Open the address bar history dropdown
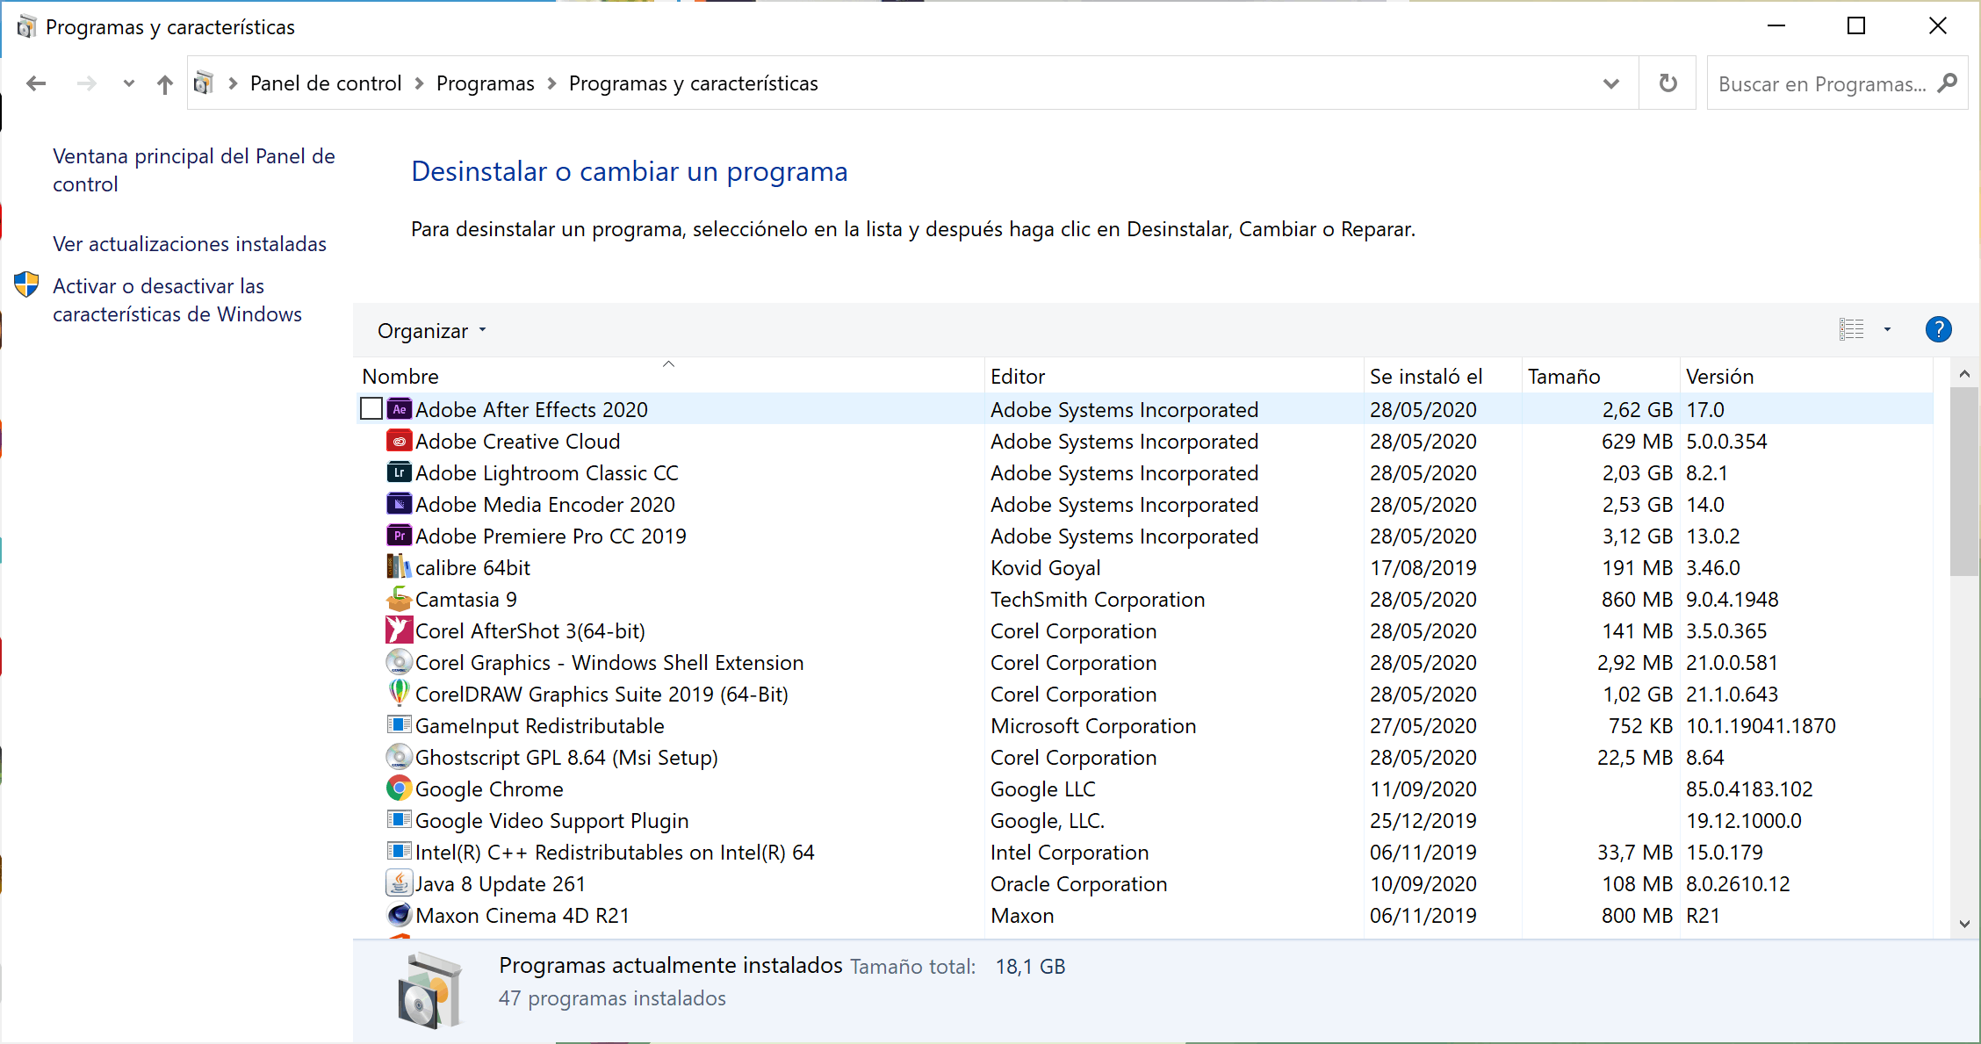Image resolution: width=1981 pixels, height=1044 pixels. tap(1610, 83)
